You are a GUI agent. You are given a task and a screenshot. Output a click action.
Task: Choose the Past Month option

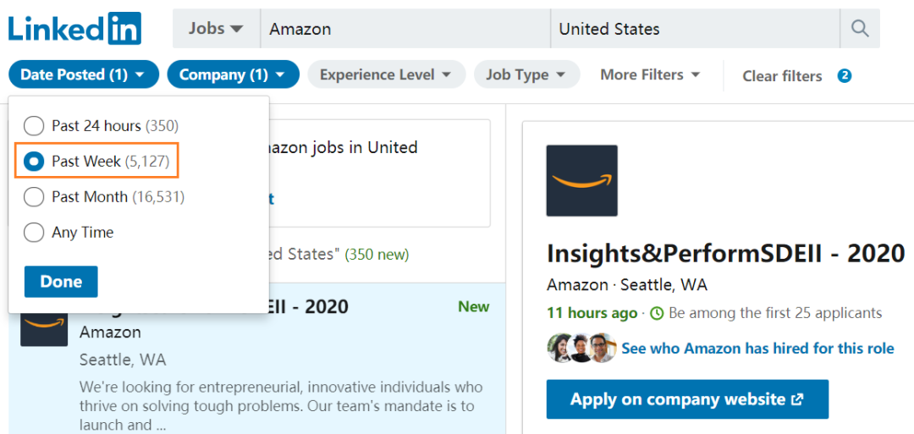34,197
